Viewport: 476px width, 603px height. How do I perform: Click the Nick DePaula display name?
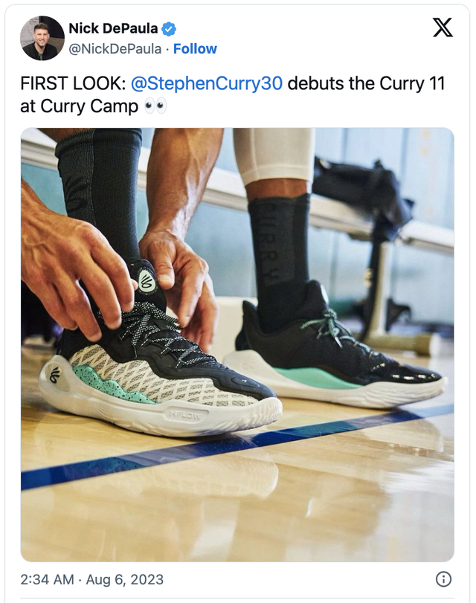pyautogui.click(x=113, y=28)
